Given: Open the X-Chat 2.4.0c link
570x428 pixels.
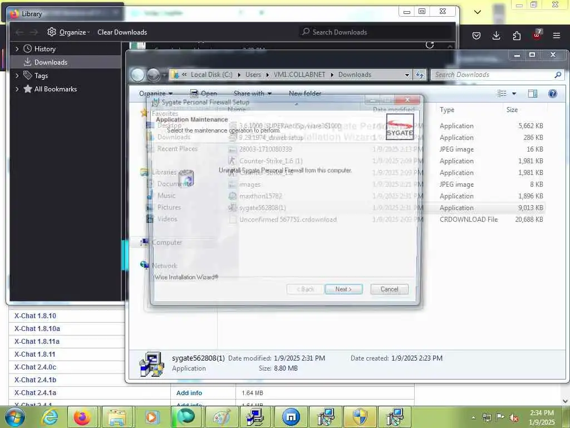Looking at the screenshot, I should [x=35, y=367].
